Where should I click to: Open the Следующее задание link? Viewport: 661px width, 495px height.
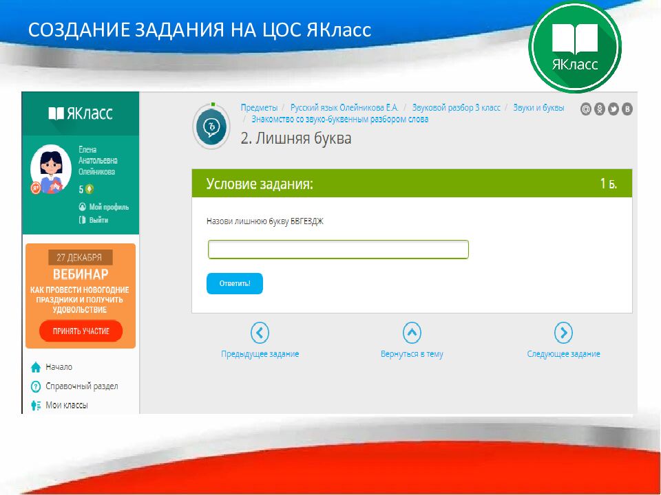pos(564,354)
